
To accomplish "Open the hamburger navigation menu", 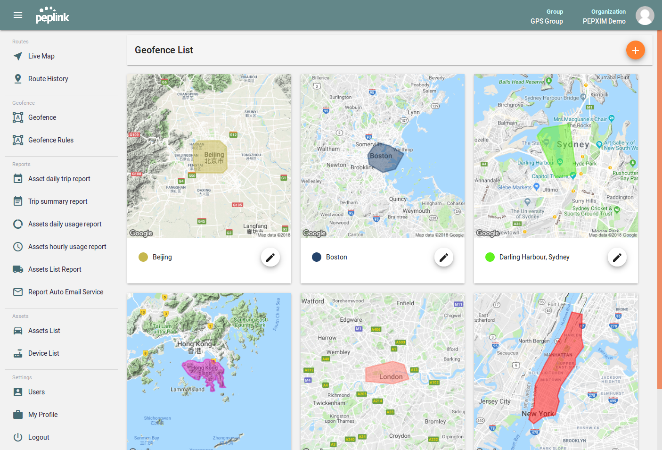I will 18,15.
